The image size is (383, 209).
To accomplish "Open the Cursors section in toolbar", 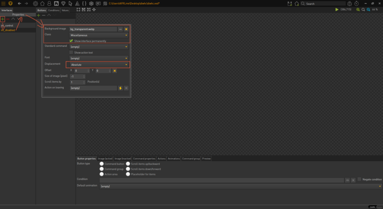I will pyautogui.click(x=70, y=3).
